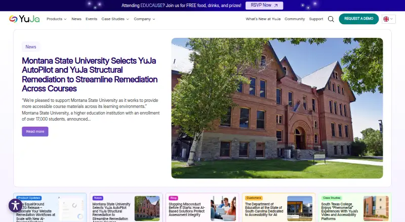Click the Blog badge on card

click(173, 198)
